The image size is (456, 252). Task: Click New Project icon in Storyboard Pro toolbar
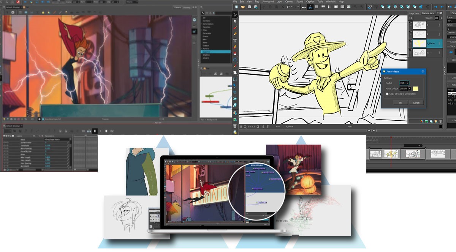pos(236,7)
